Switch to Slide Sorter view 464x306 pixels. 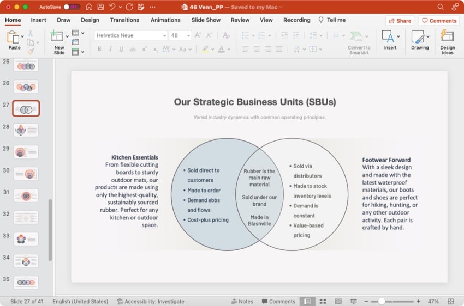(x=323, y=301)
